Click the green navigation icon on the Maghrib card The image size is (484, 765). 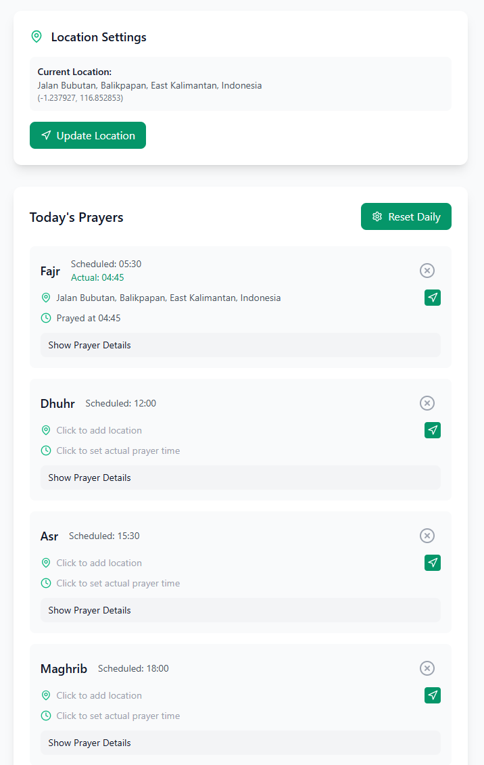pyautogui.click(x=433, y=695)
